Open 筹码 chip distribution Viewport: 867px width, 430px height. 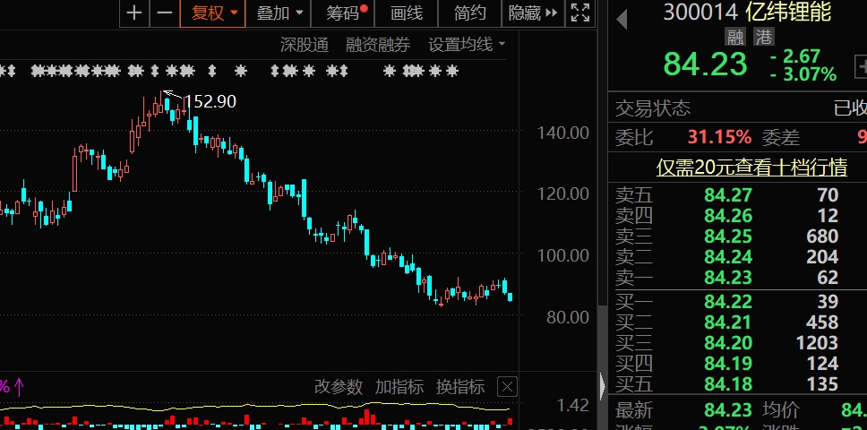343,13
